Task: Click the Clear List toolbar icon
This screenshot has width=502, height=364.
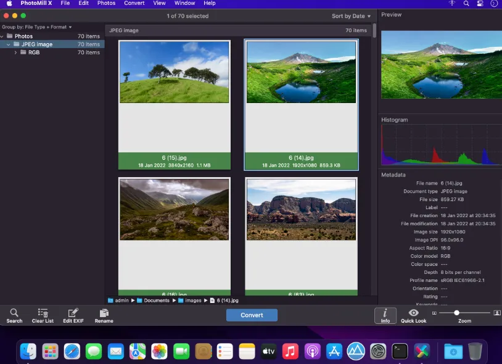Action: [x=43, y=315]
